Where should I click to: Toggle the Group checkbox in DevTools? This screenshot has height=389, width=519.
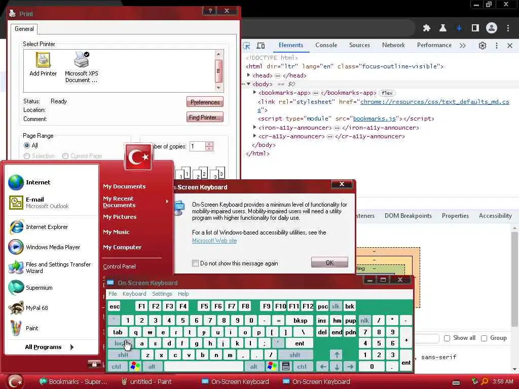point(484,338)
